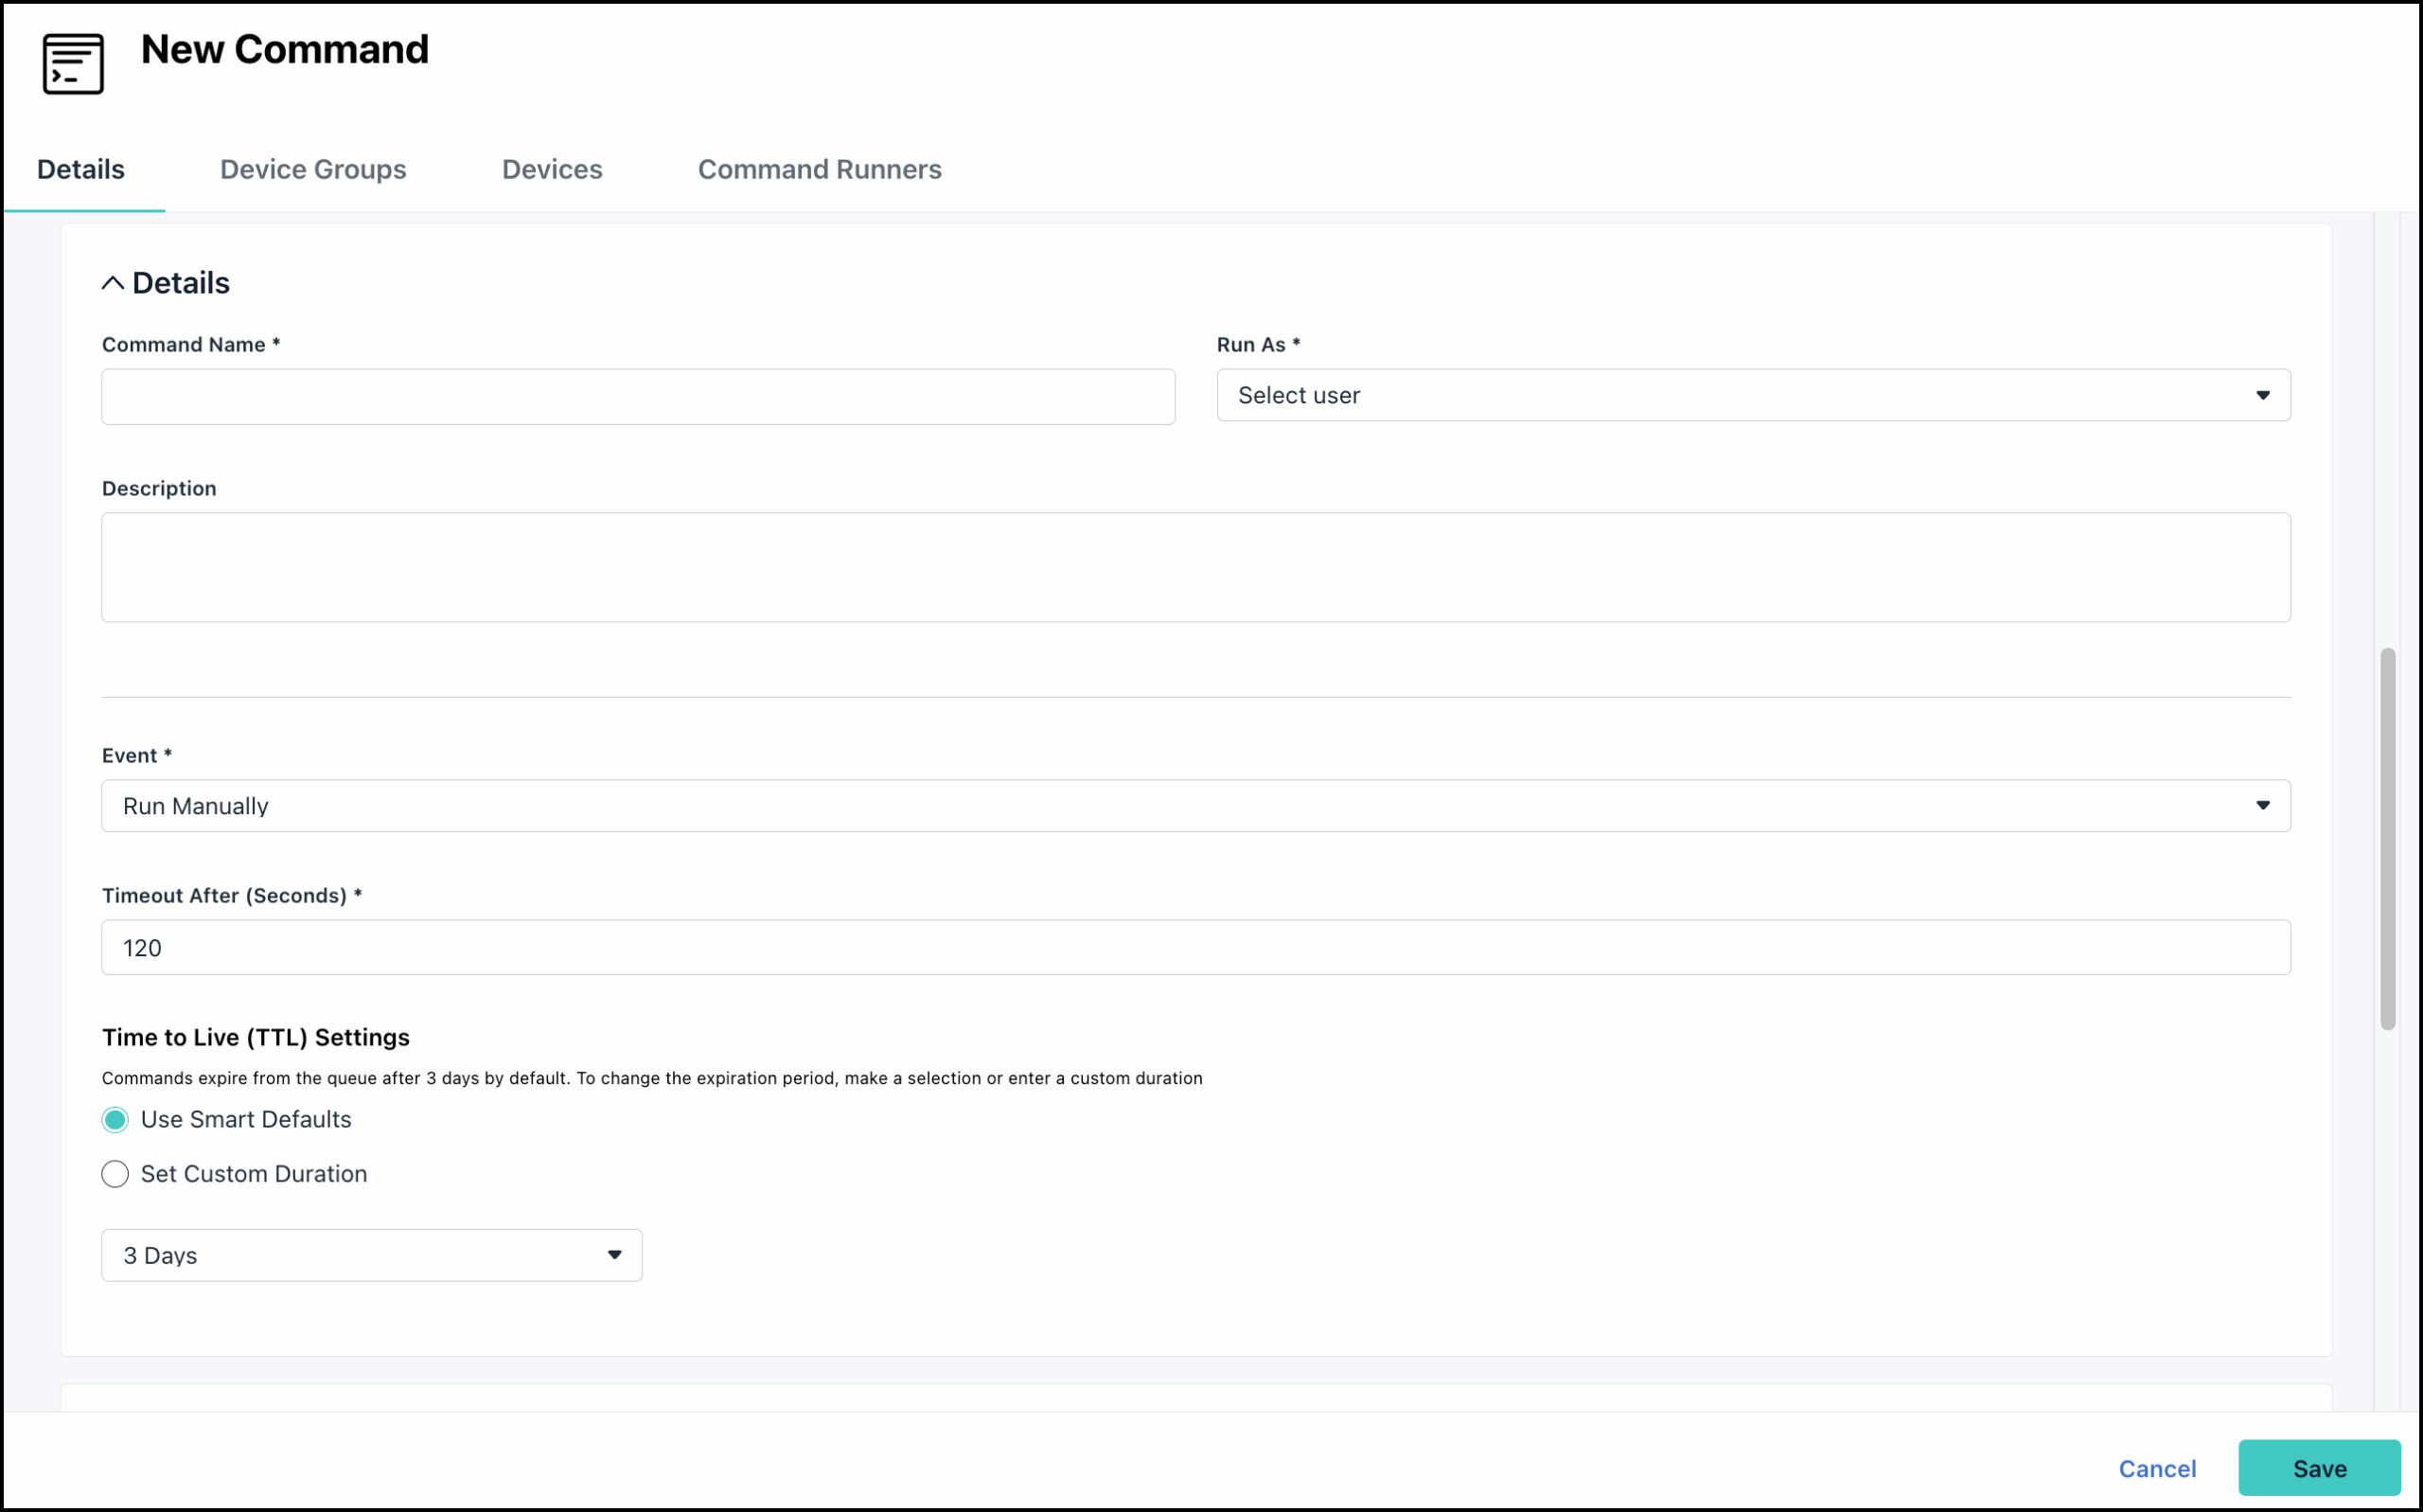Click the TTL duration dropdown caret
Screen dimensions: 2423x1512
tap(613, 1255)
